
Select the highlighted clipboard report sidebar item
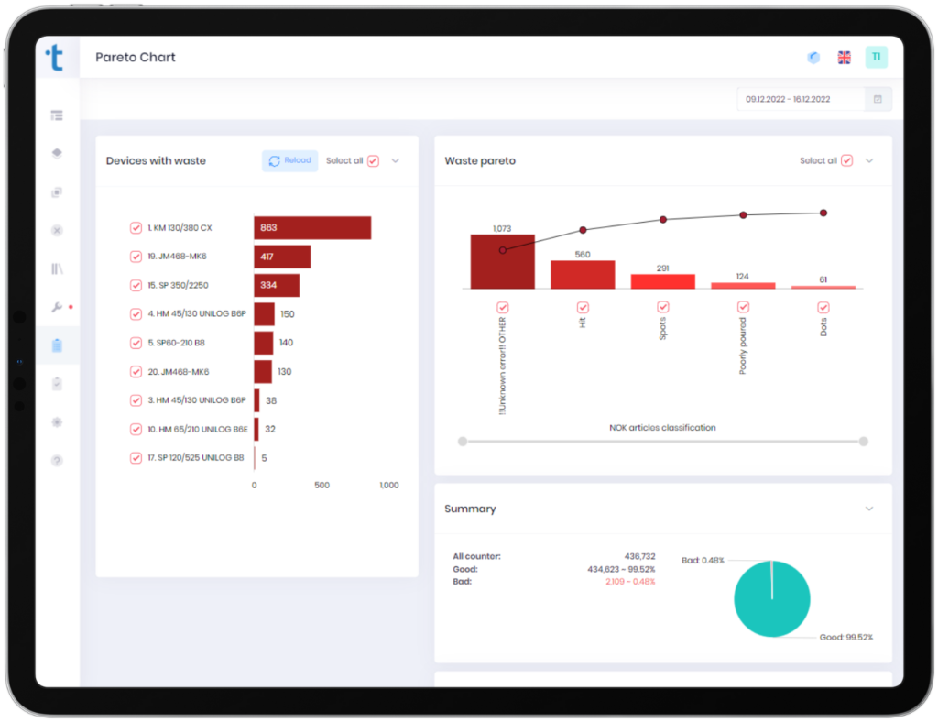point(57,345)
